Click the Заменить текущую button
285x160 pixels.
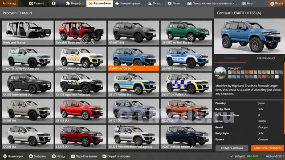267,148
